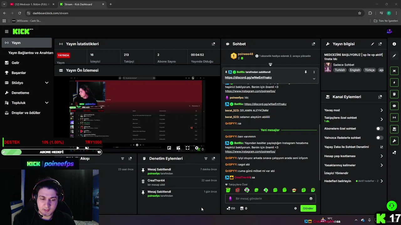Viewport: 401px width, 225px height.
Task: Click İzleyici Yönlendir
Action: click(x=336, y=173)
